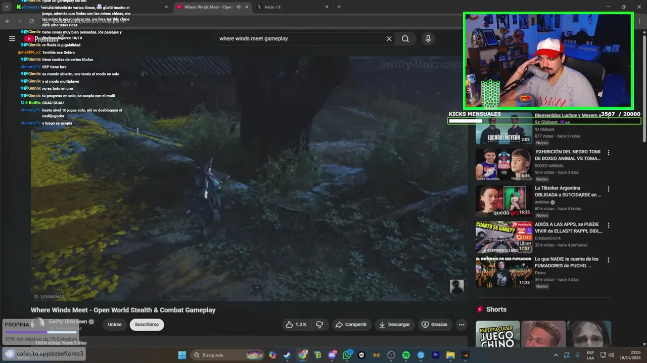This screenshot has height=363, width=647.
Task: Click the Unirse join channel button
Action: pyautogui.click(x=115, y=325)
